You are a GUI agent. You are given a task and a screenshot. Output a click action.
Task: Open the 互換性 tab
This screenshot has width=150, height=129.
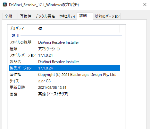pyautogui.click(x=26, y=16)
